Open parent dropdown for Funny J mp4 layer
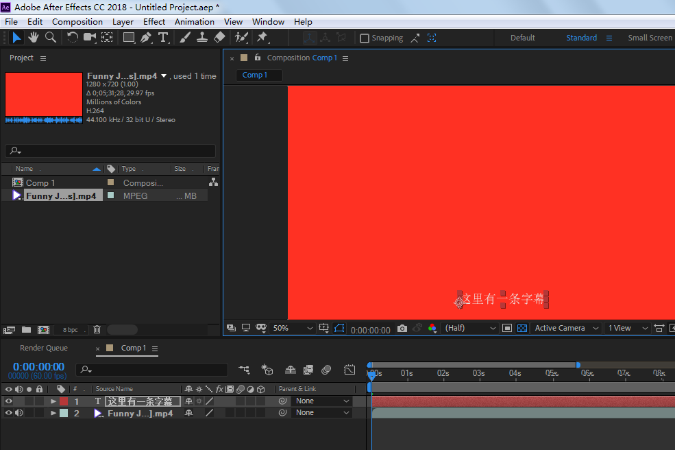Viewport: 675px width, 450px height. [x=323, y=412]
